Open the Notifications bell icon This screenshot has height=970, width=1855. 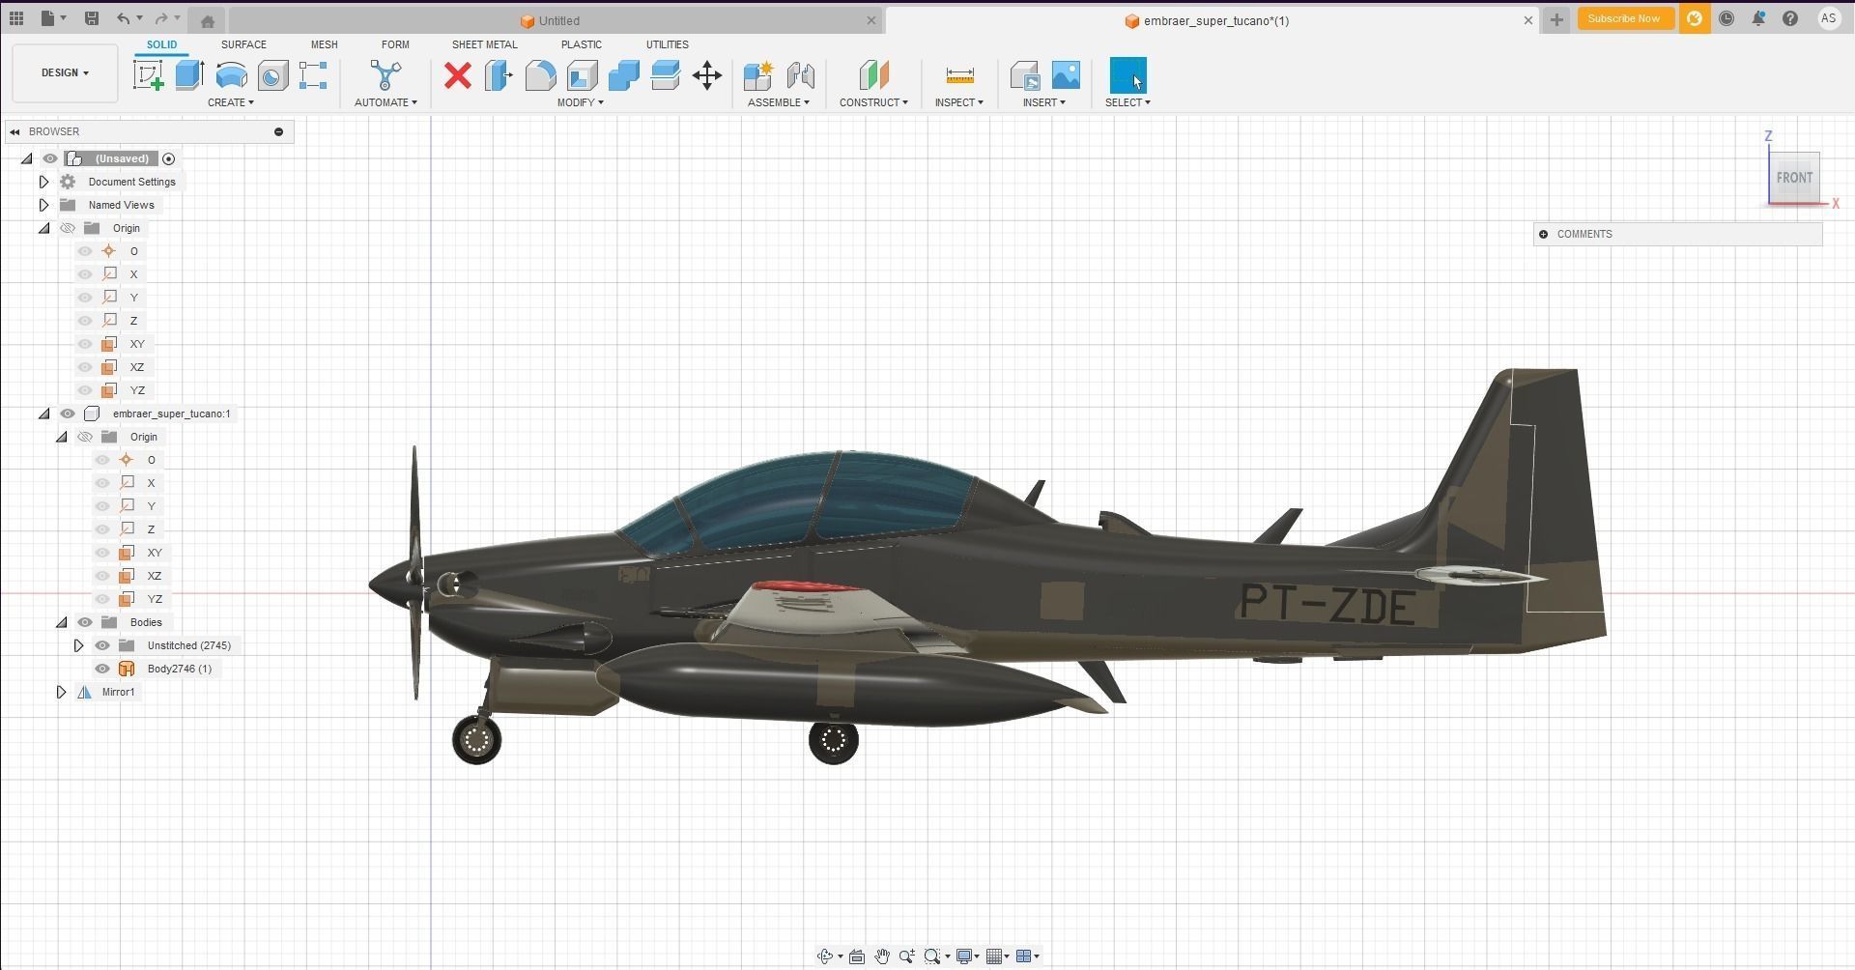1758,18
